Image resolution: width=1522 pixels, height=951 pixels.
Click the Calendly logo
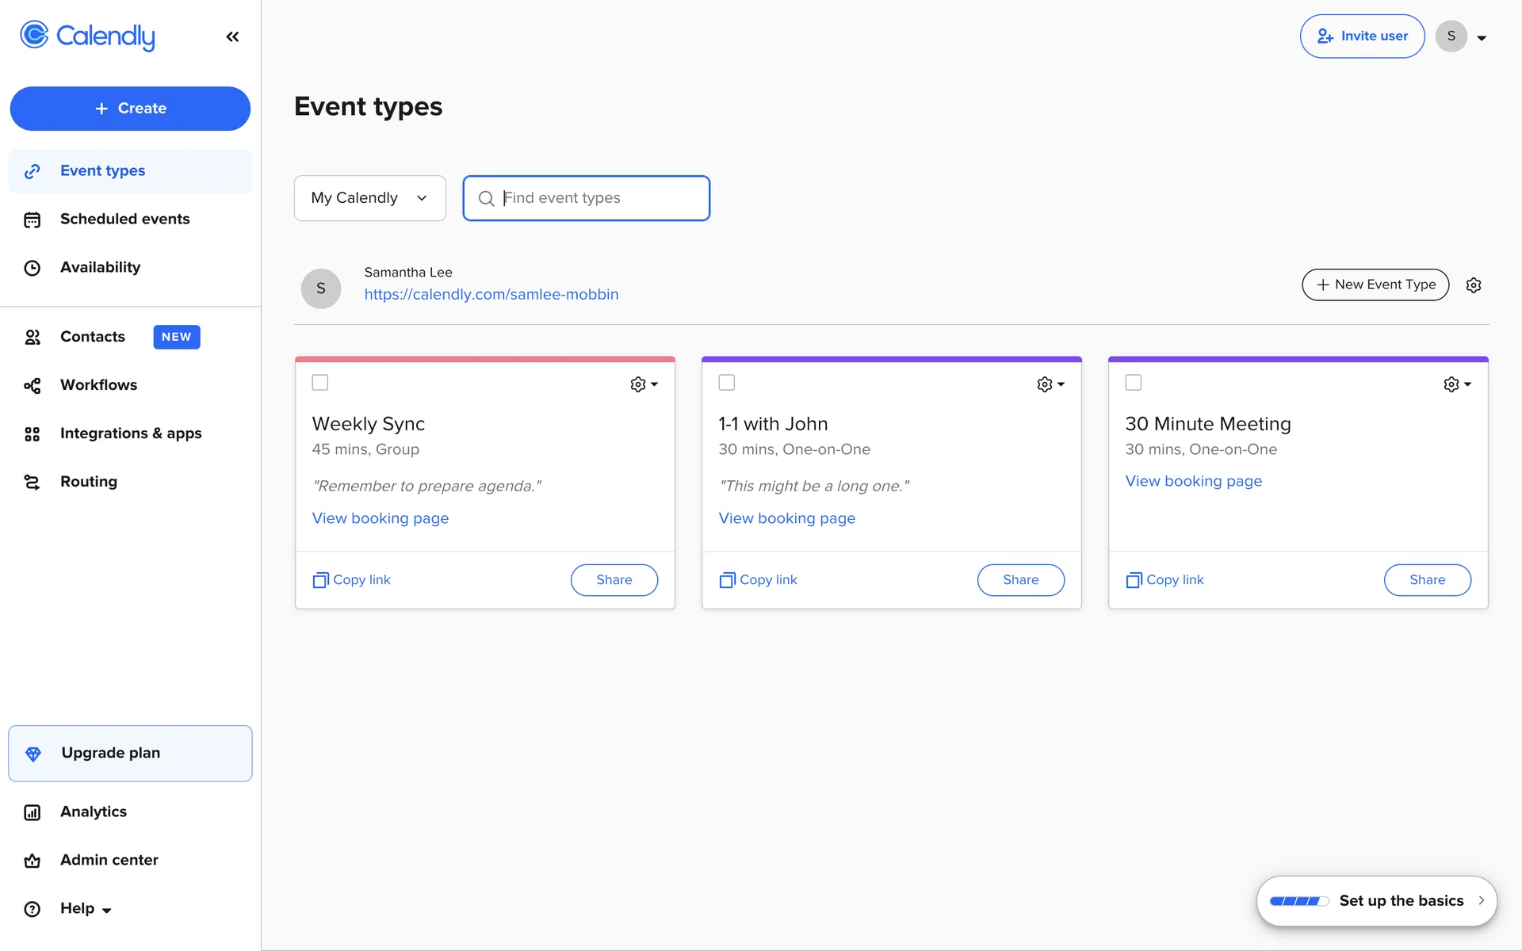point(87,36)
